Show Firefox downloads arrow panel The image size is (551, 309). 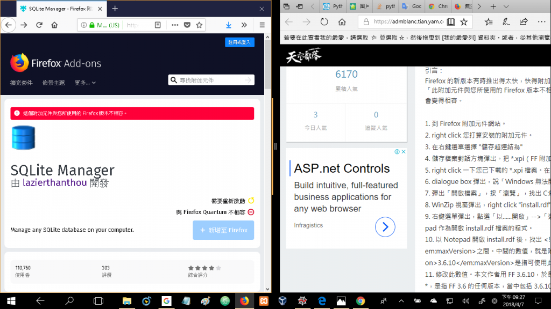pyautogui.click(x=229, y=25)
